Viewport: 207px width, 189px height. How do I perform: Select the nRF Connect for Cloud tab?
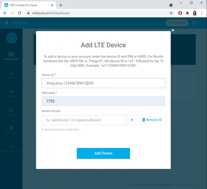[28, 5]
